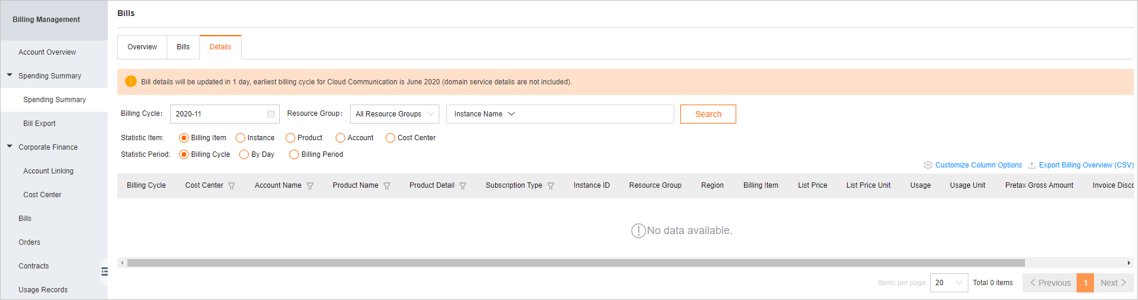Open items per page dropdown
Screen dimensions: 1138x300
click(x=949, y=283)
